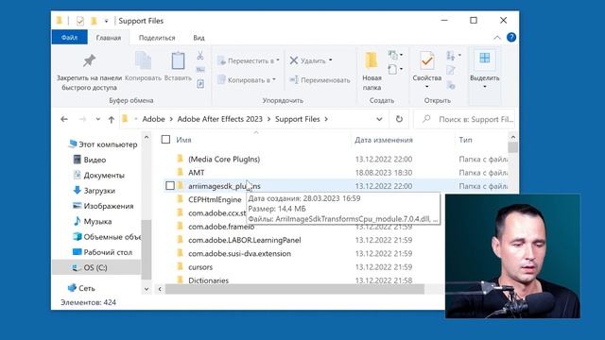Sort by the Имя column header

(183, 140)
